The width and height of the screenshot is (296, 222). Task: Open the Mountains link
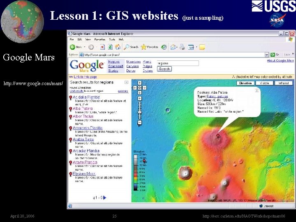pyautogui.click(x=134, y=62)
